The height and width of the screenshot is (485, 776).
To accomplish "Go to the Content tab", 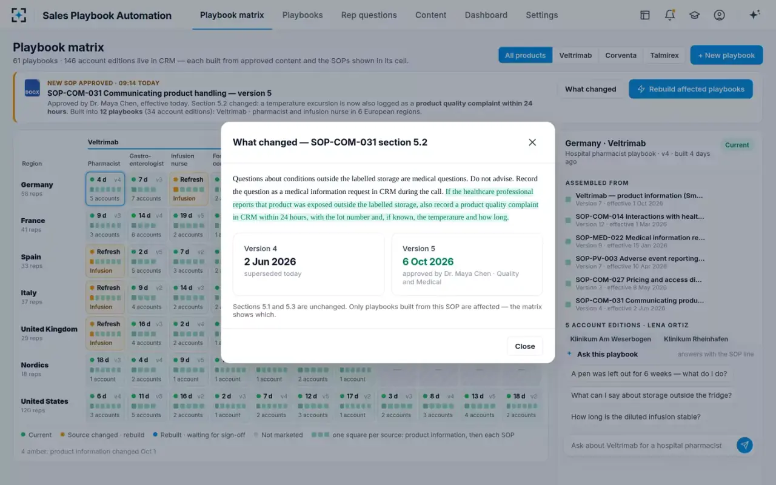I will pyautogui.click(x=431, y=15).
